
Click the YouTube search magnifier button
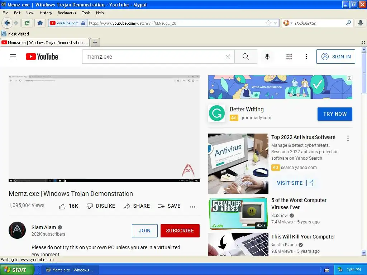coord(246,57)
